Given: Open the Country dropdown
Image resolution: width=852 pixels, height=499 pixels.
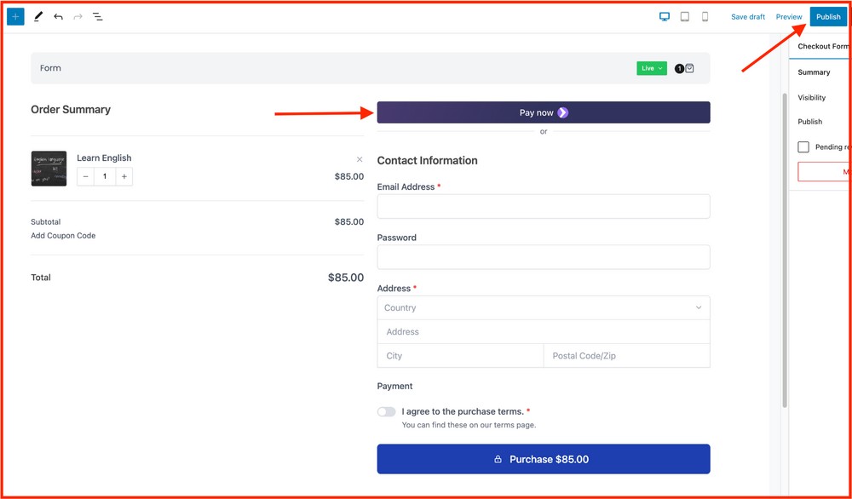Looking at the screenshot, I should [x=543, y=307].
